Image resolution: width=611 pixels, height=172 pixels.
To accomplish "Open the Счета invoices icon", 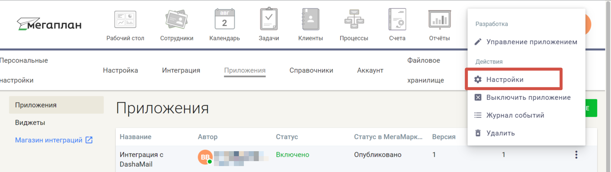I will click(397, 20).
